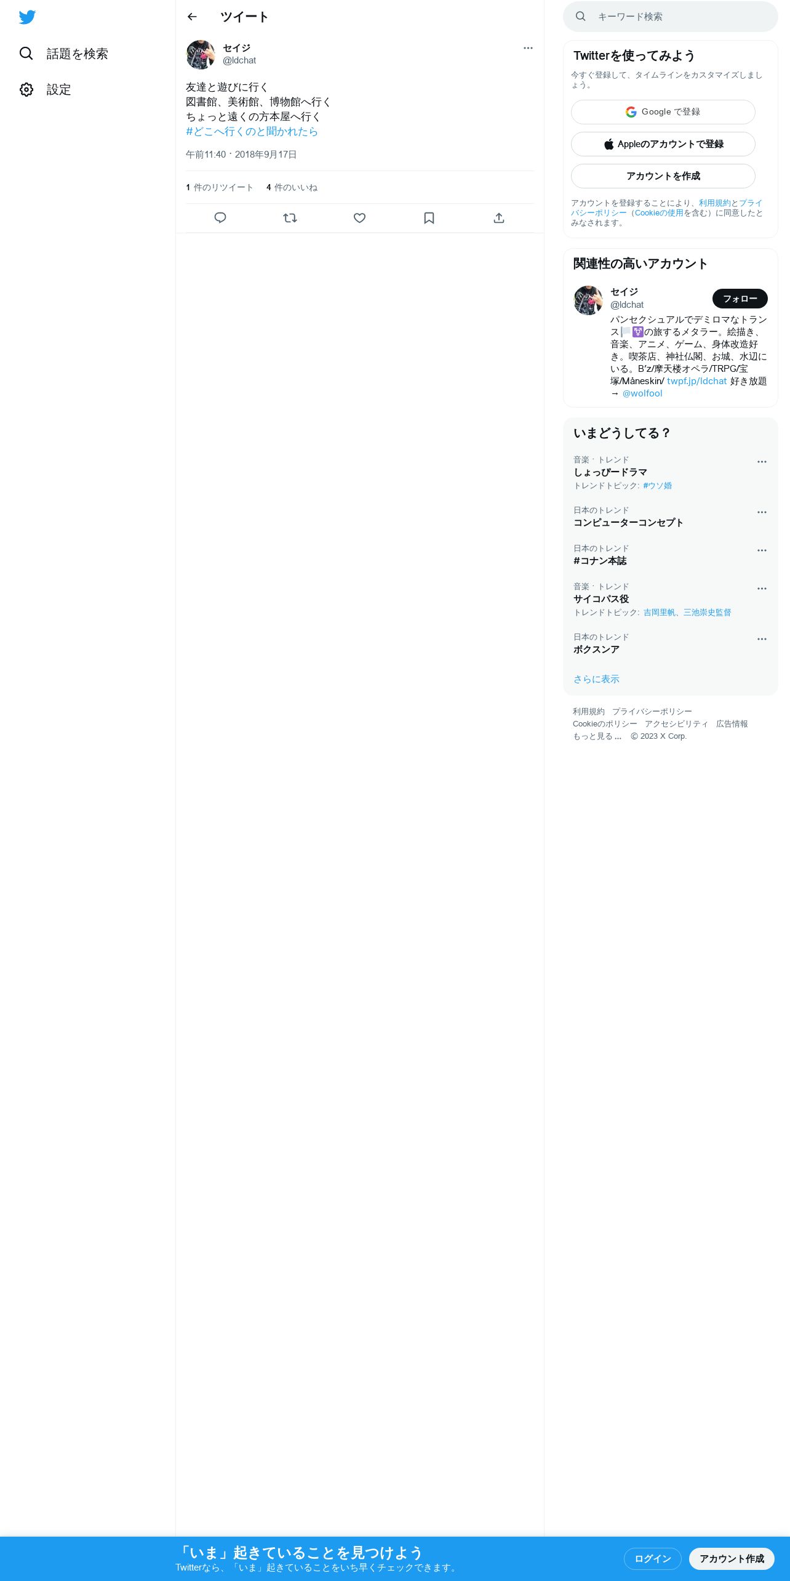Click the Twitter bird logo

(x=27, y=17)
